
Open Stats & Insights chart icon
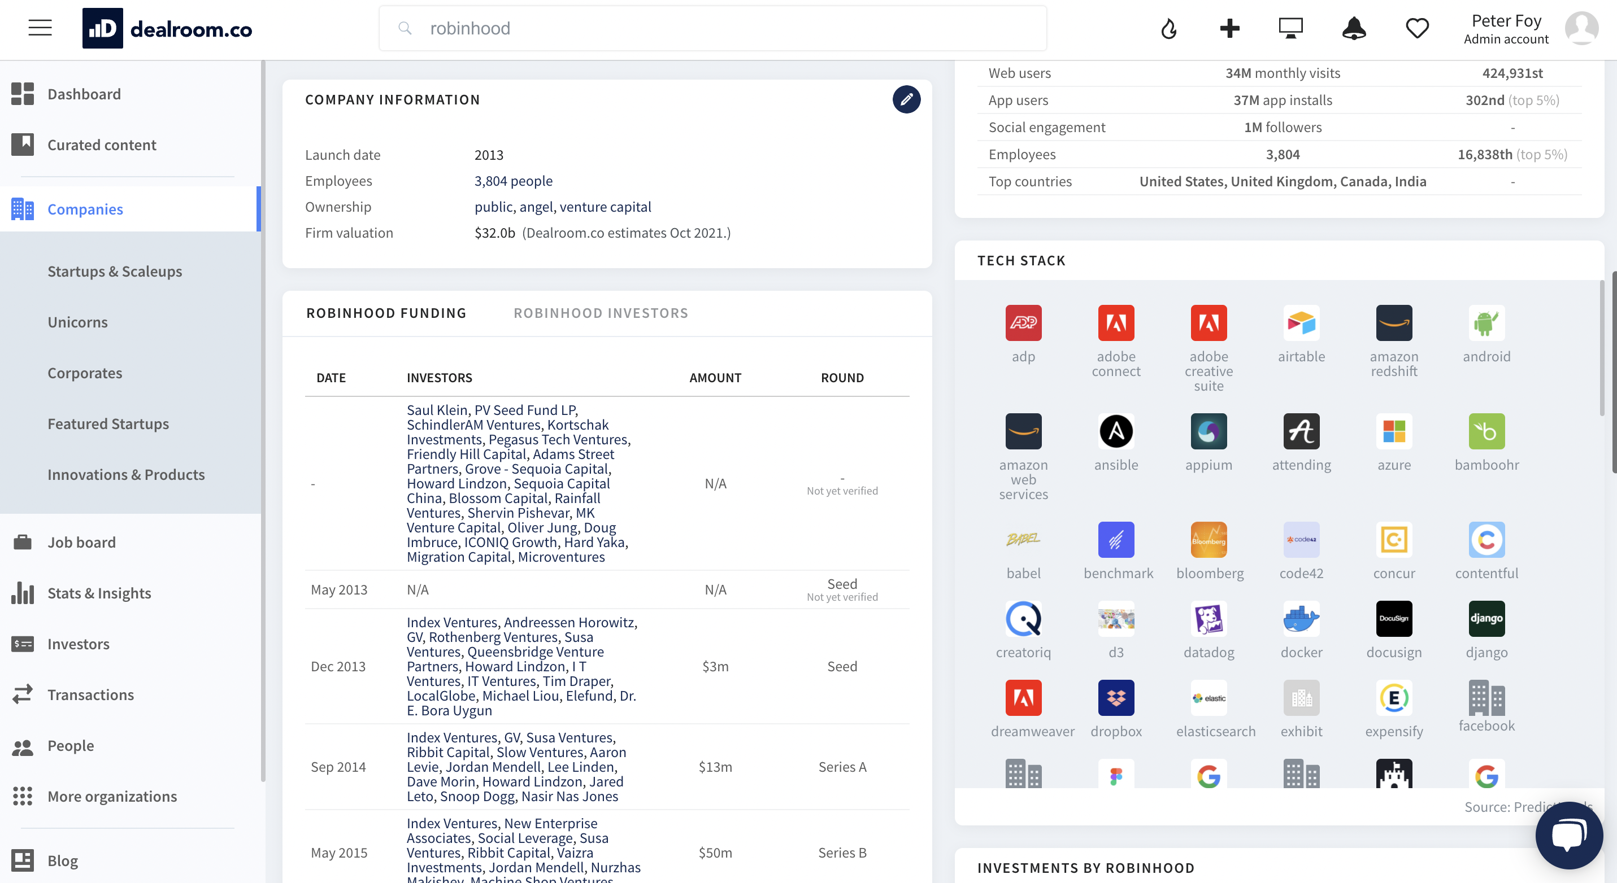pos(23,593)
